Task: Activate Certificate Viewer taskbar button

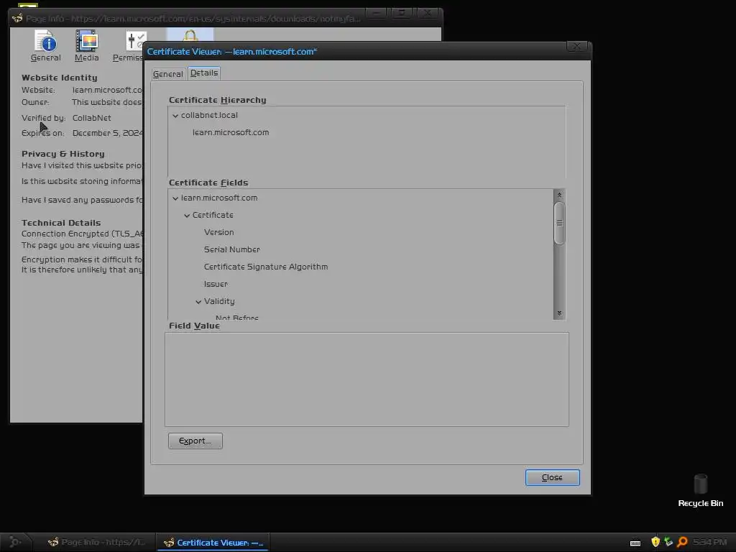Action: (213, 542)
